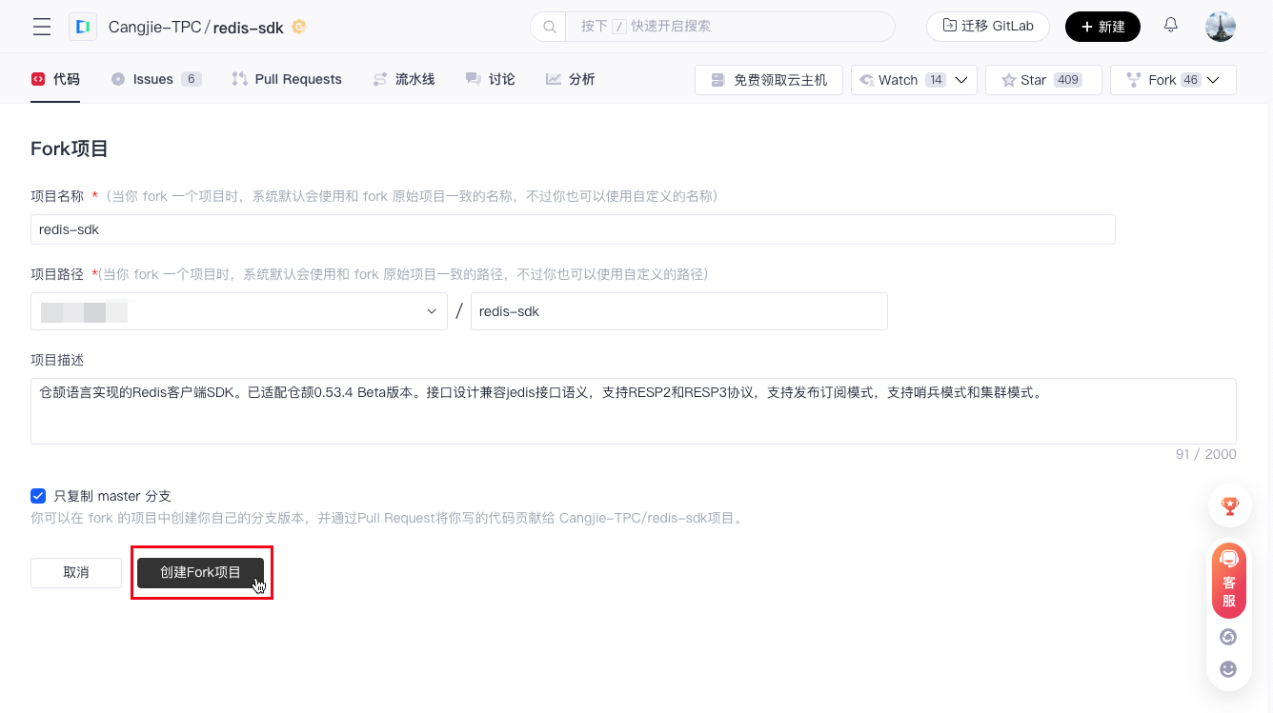This screenshot has height=713, width=1273.
Task: Star the redis-sdk repository
Action: 1042,80
